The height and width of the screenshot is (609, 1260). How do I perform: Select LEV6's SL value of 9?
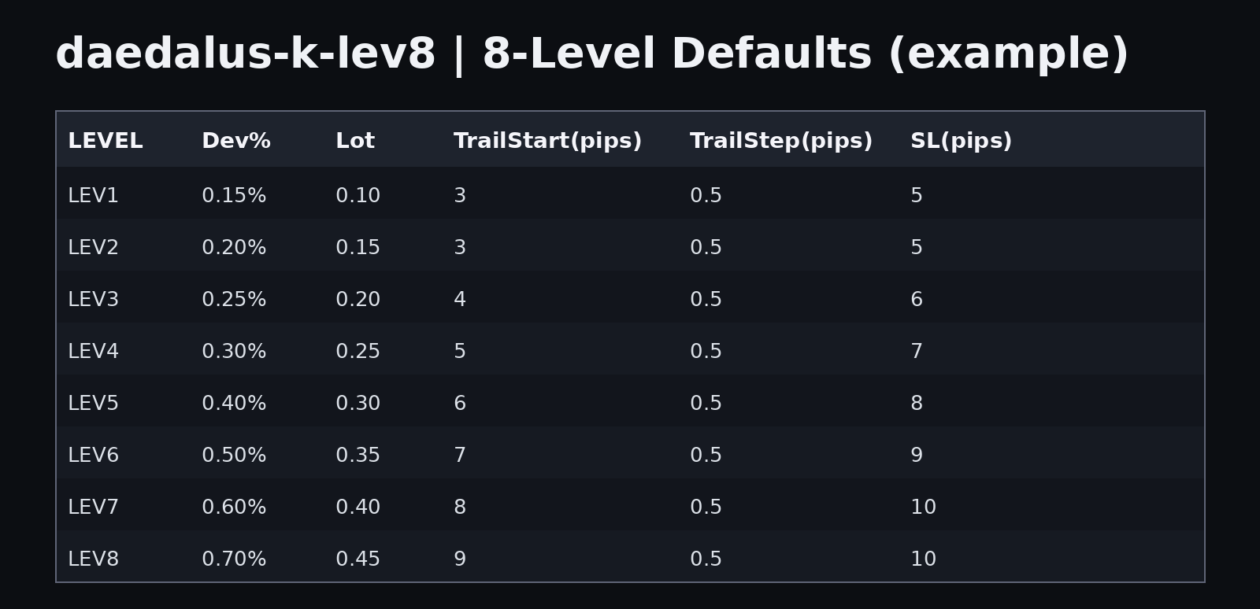click(917, 456)
